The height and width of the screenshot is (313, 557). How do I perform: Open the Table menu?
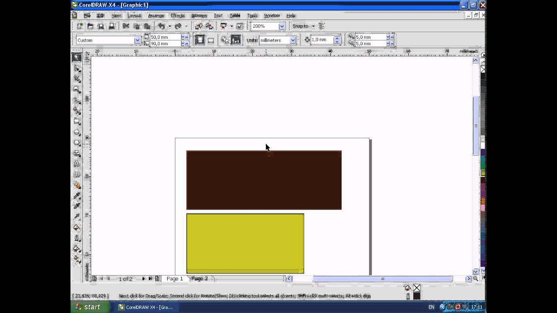tap(235, 16)
